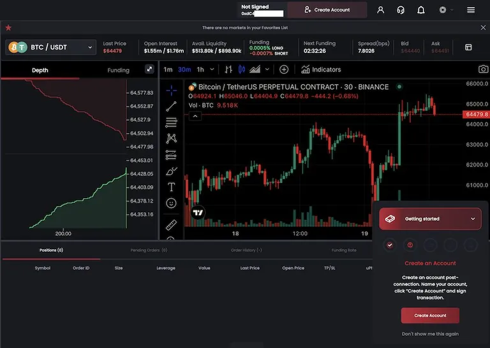Image resolution: width=490 pixels, height=348 pixels.
Task: Click the Symbol column header
Action: pyautogui.click(x=43, y=268)
